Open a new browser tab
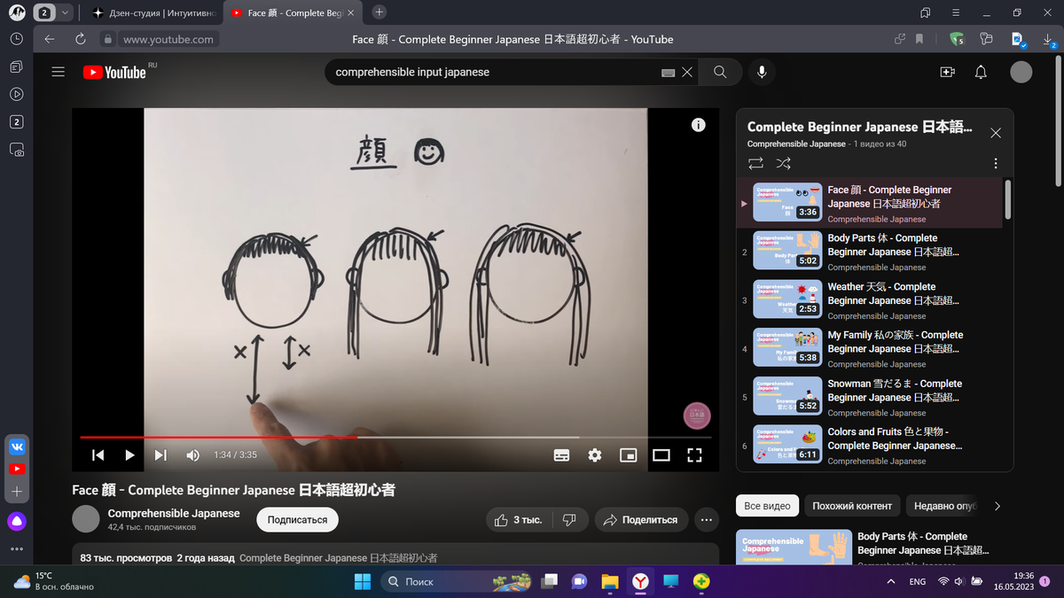Image resolution: width=1064 pixels, height=598 pixels. (x=379, y=12)
